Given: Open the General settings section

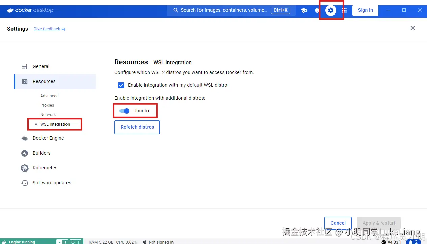Looking at the screenshot, I should (55, 66).
